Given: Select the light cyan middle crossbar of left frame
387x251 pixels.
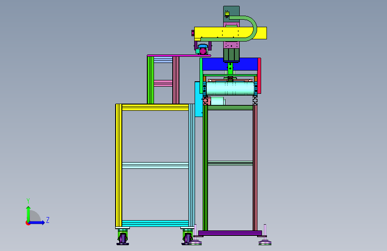Looking at the screenshot, I should coord(155,165).
